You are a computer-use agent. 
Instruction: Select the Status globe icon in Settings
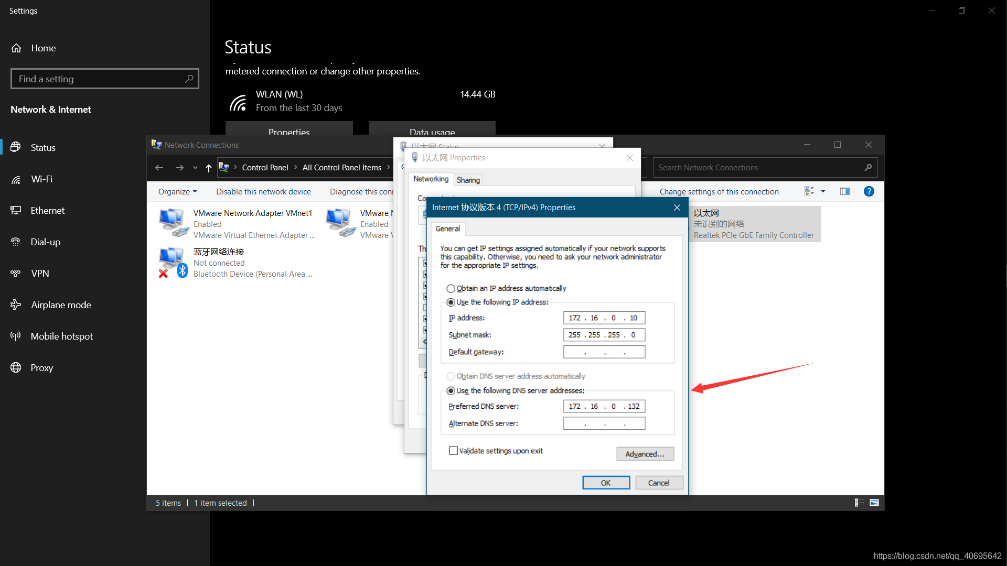[16, 147]
